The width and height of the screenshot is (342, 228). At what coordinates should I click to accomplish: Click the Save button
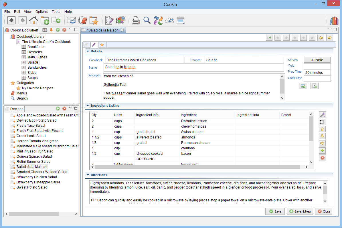pyautogui.click(x=275, y=211)
